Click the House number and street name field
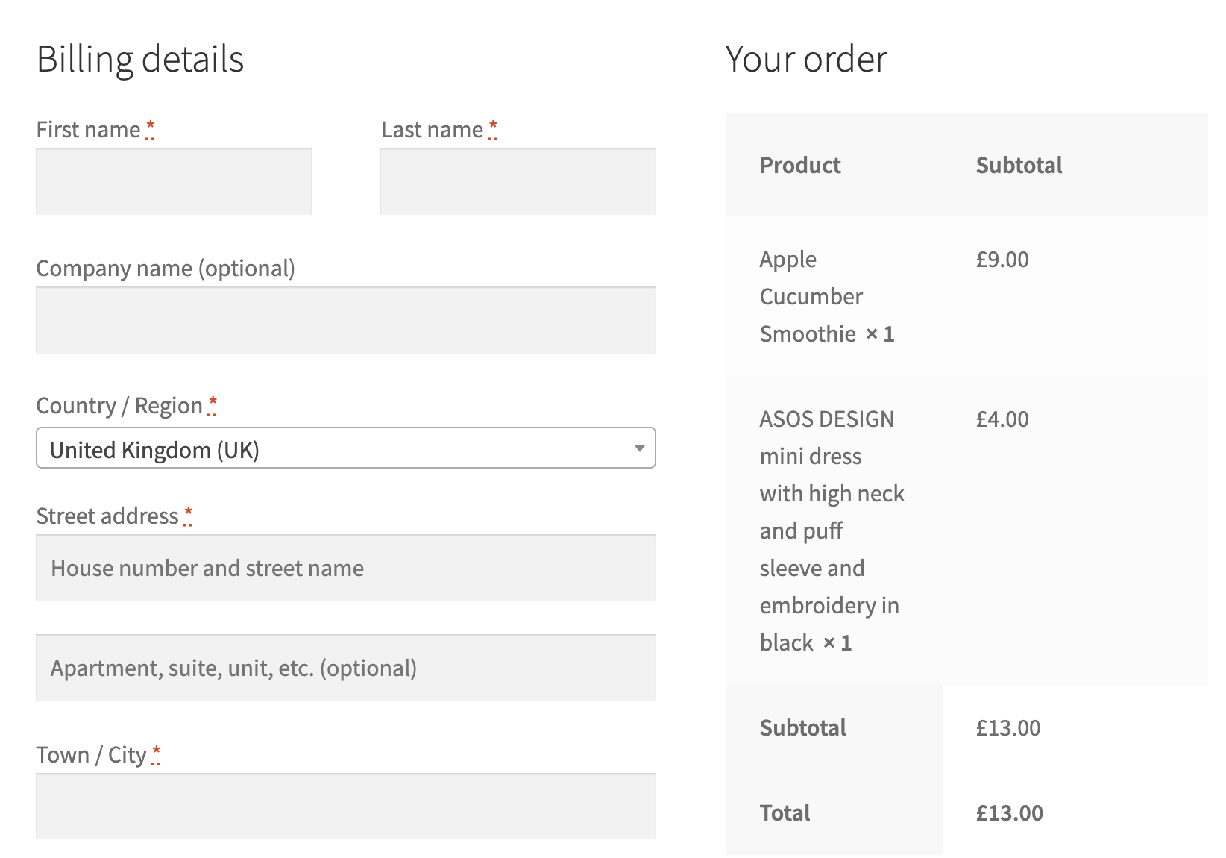The height and width of the screenshot is (858, 1226). [346, 568]
